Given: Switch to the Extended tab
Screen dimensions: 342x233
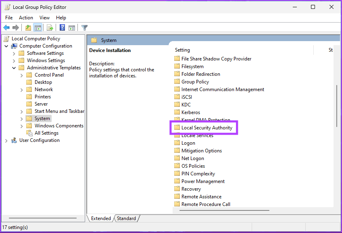Looking at the screenshot, I should coord(100,218).
